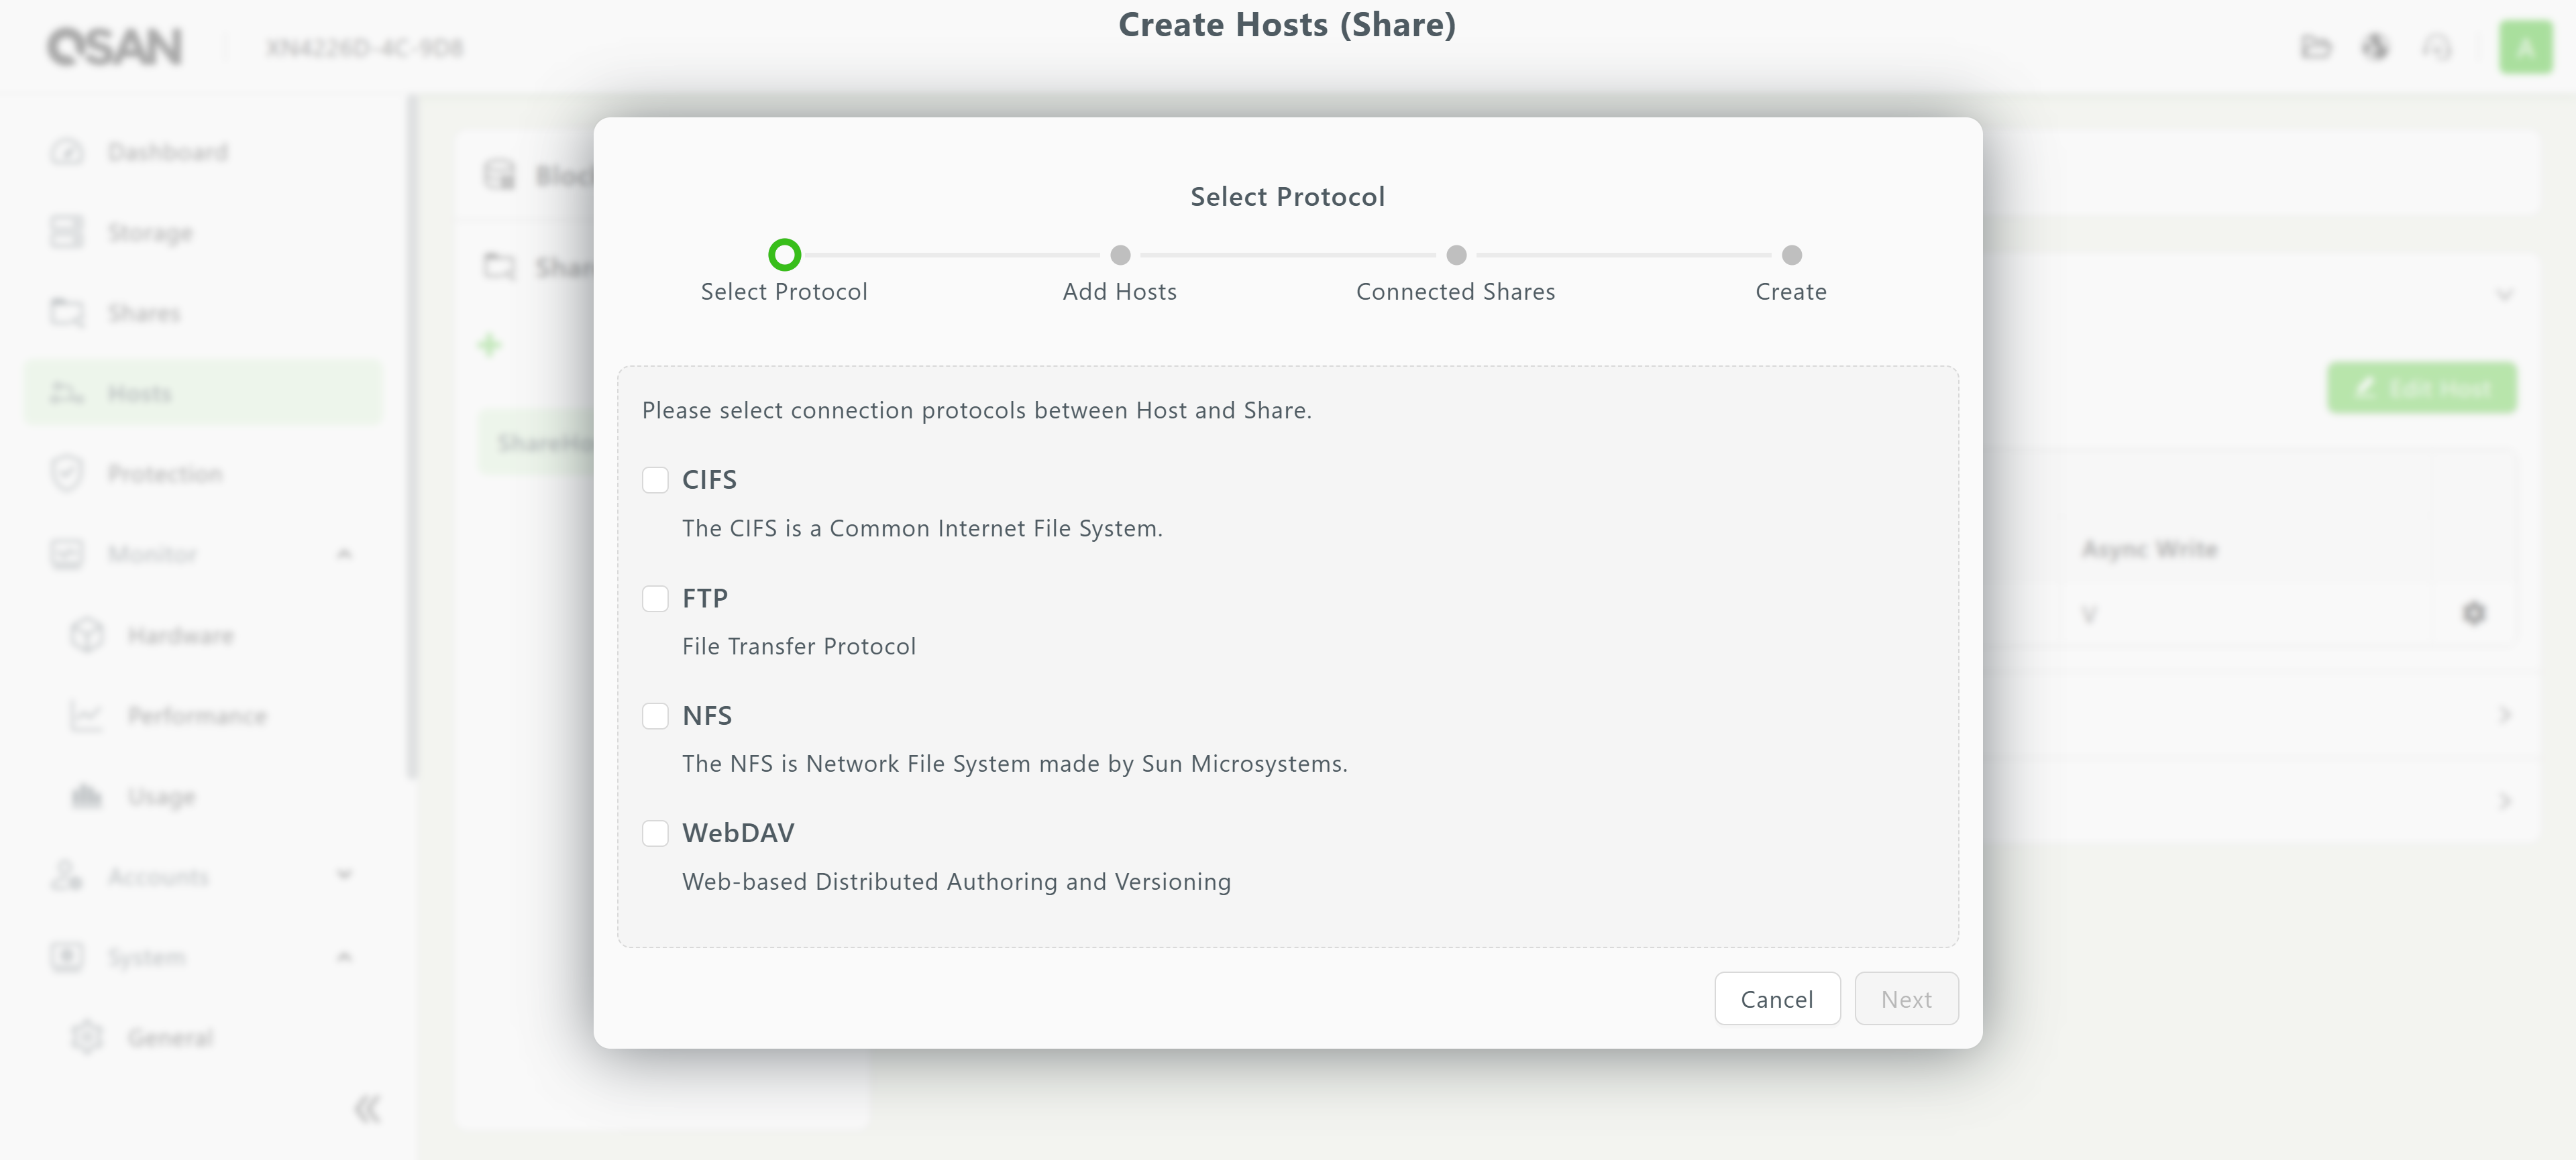
Task: Select the WebDAV protocol checkbox
Action: tap(655, 833)
